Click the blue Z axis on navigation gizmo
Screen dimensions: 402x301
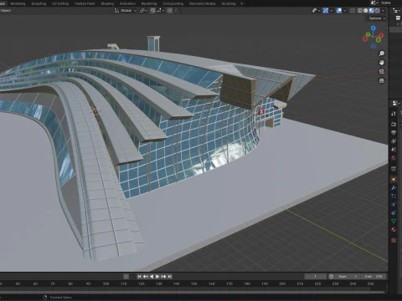coord(374,28)
